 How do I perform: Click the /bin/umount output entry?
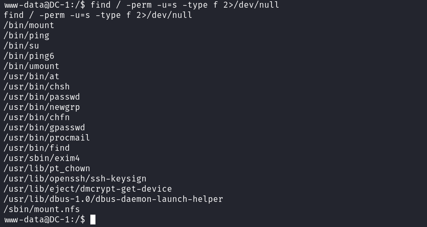[x=32, y=66]
